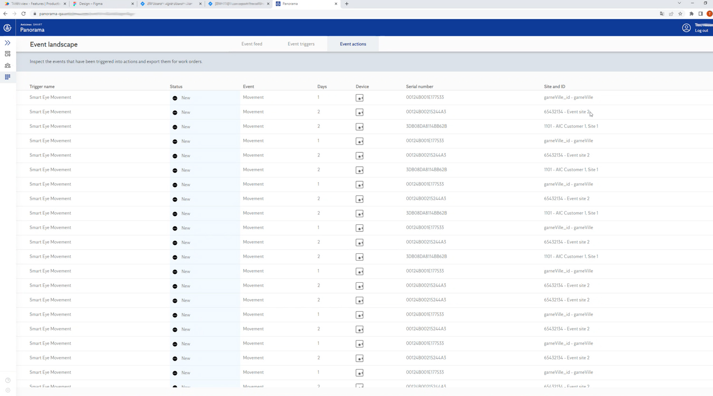Switch to the Event feed tab

point(252,44)
